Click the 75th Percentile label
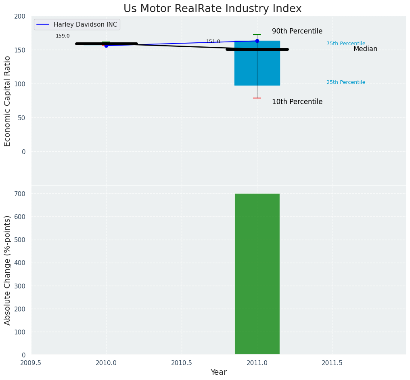The width and height of the screenshot is (410, 380). (x=346, y=44)
